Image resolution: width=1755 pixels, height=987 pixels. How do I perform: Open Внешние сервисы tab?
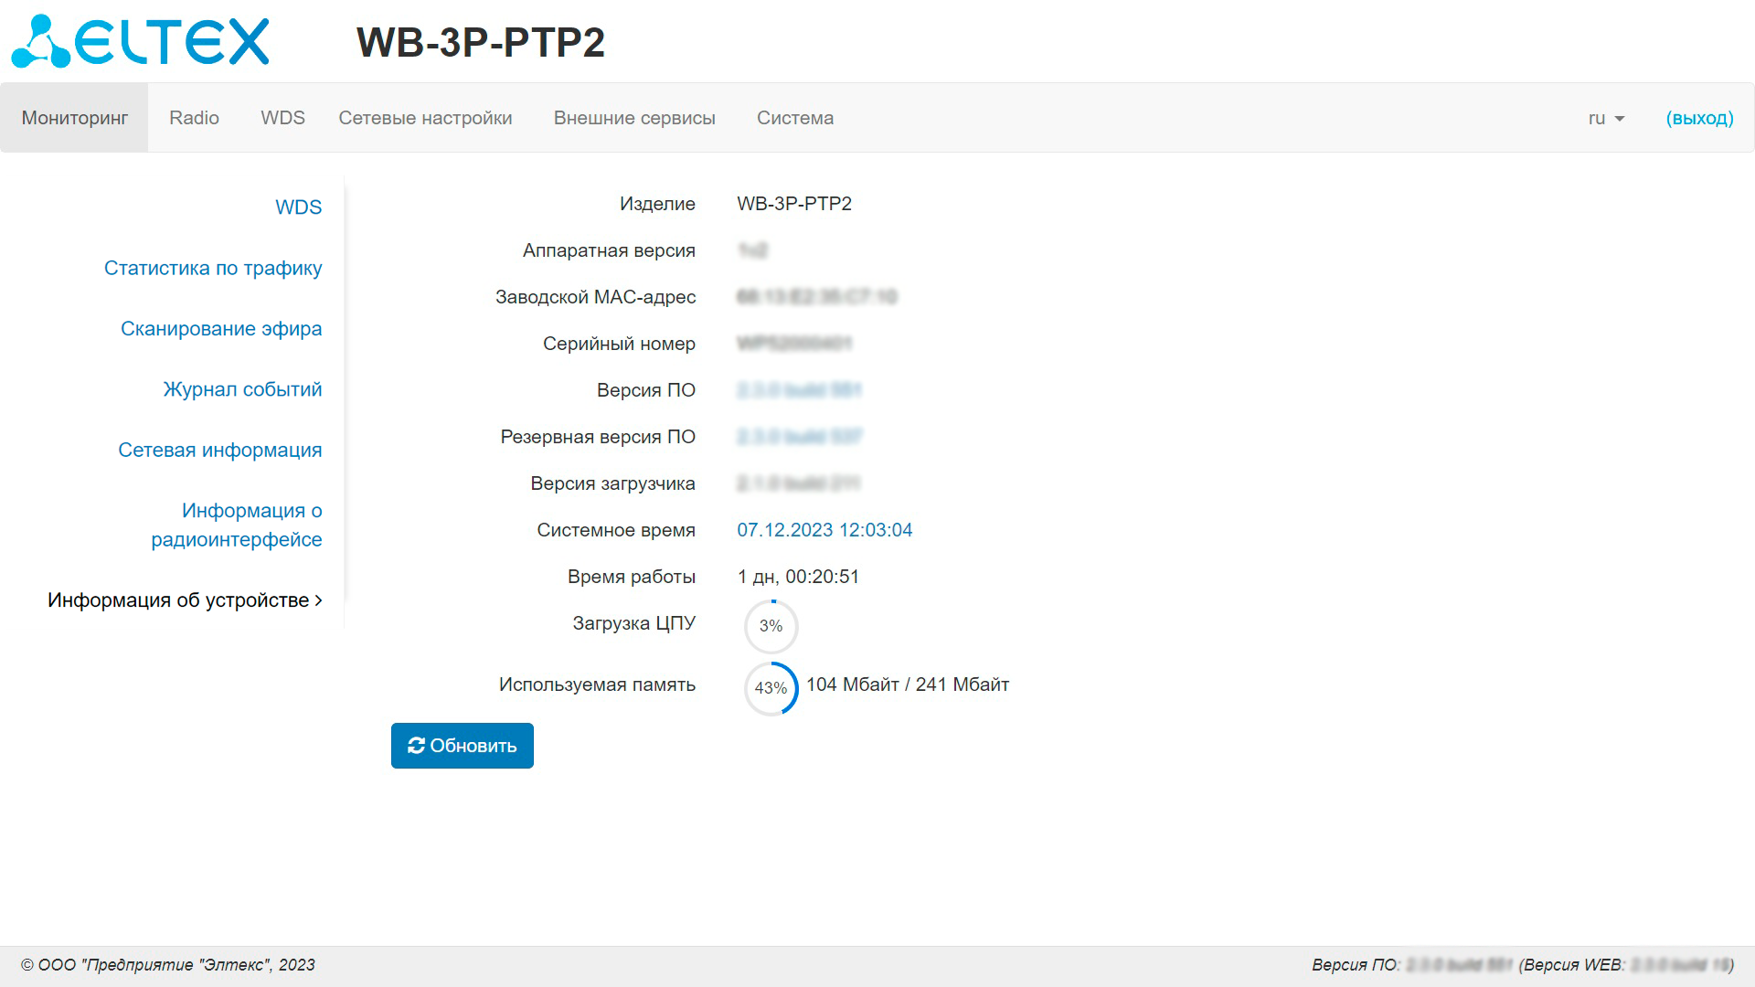click(634, 118)
